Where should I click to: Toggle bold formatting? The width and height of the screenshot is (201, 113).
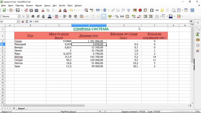point(33,16)
